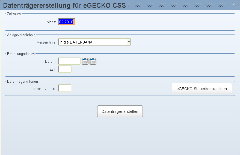Open the first calendar icon next to Datum

[85, 61]
